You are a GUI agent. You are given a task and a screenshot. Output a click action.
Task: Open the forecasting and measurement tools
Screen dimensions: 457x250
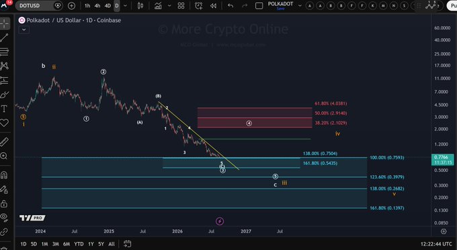5,80
